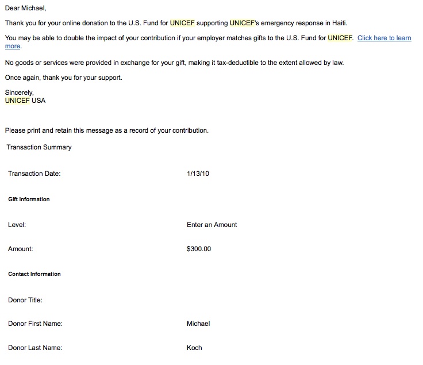The width and height of the screenshot is (423, 365).
Task: Click the "Dear Michael" greeting line
Action: click(25, 8)
